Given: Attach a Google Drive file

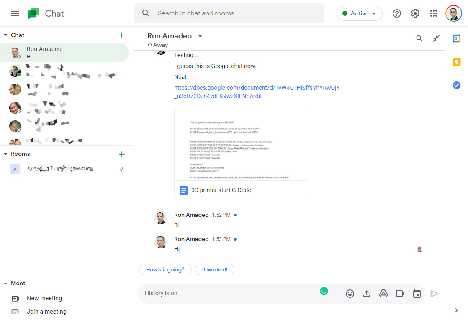Looking at the screenshot, I should [383, 294].
